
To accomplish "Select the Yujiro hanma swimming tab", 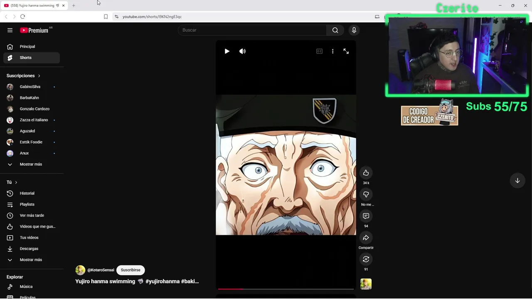I will [x=34, y=5].
